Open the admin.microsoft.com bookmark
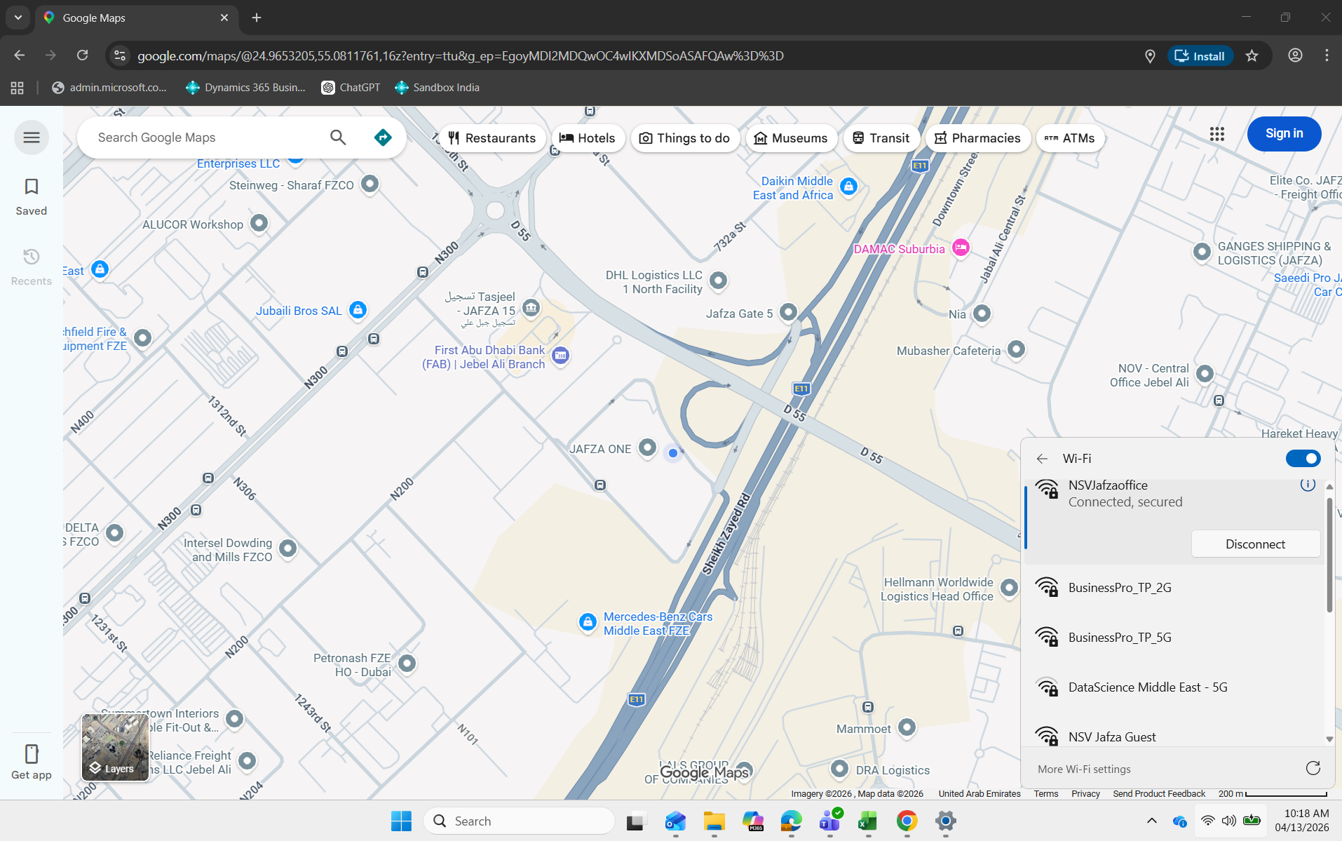 [109, 88]
